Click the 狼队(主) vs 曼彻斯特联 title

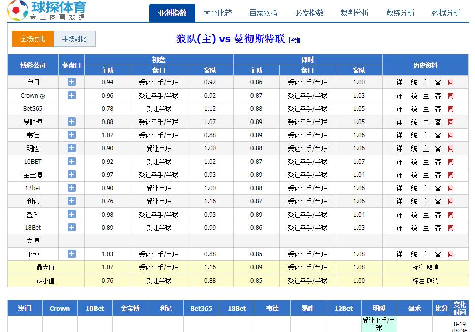point(231,39)
